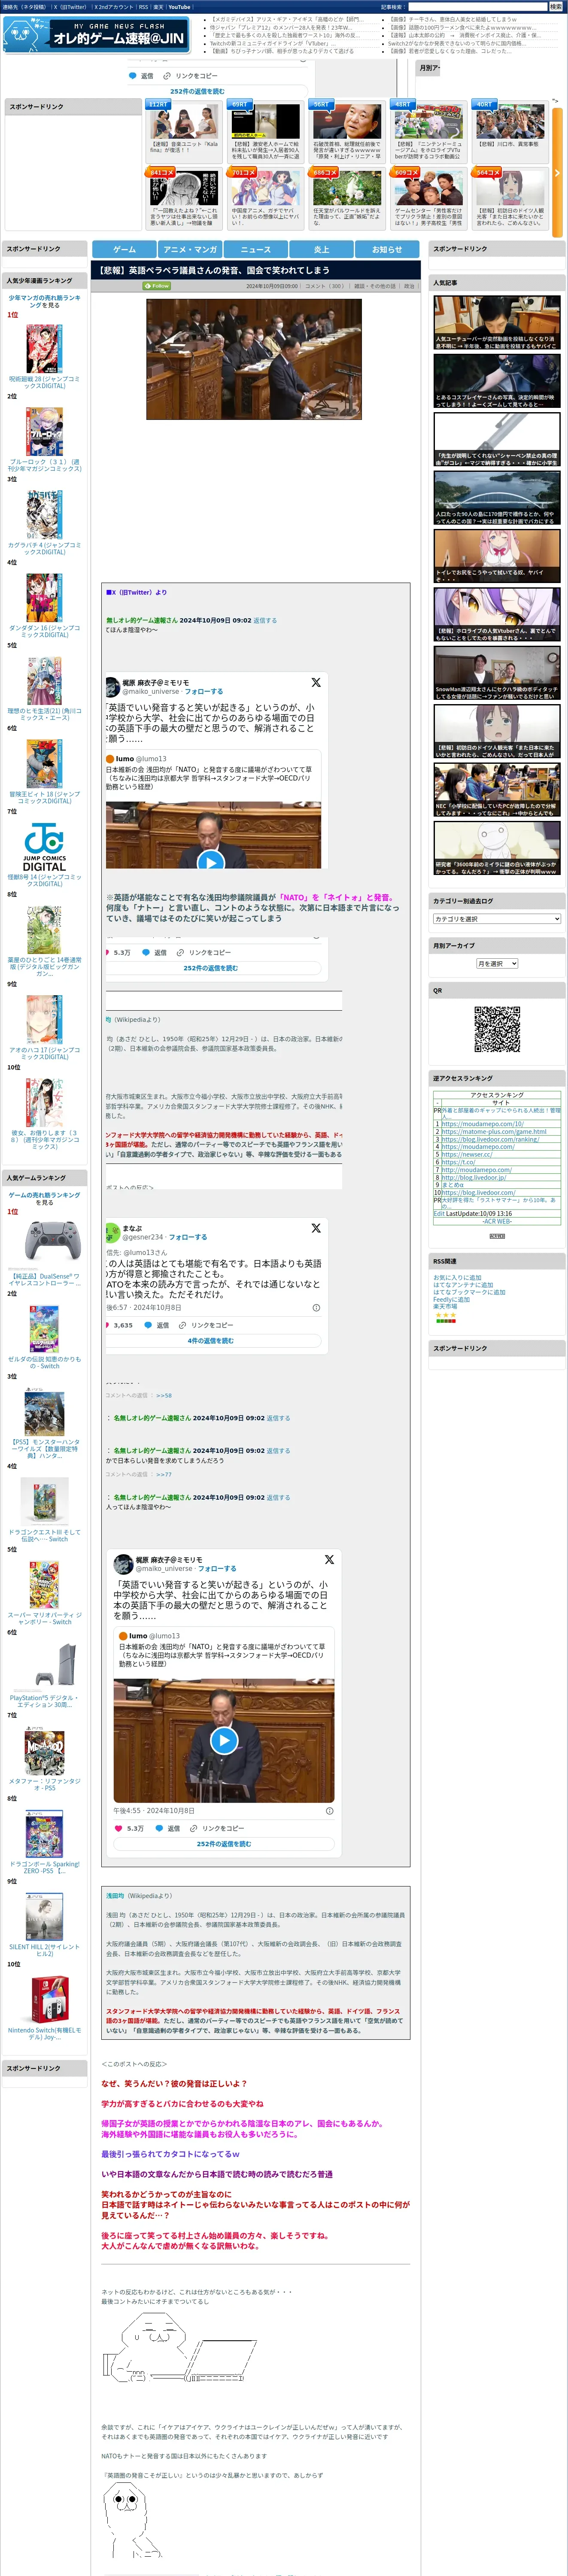Select the 炎上 navigation tab
Screen dimensions: 568x2576
tap(321, 249)
